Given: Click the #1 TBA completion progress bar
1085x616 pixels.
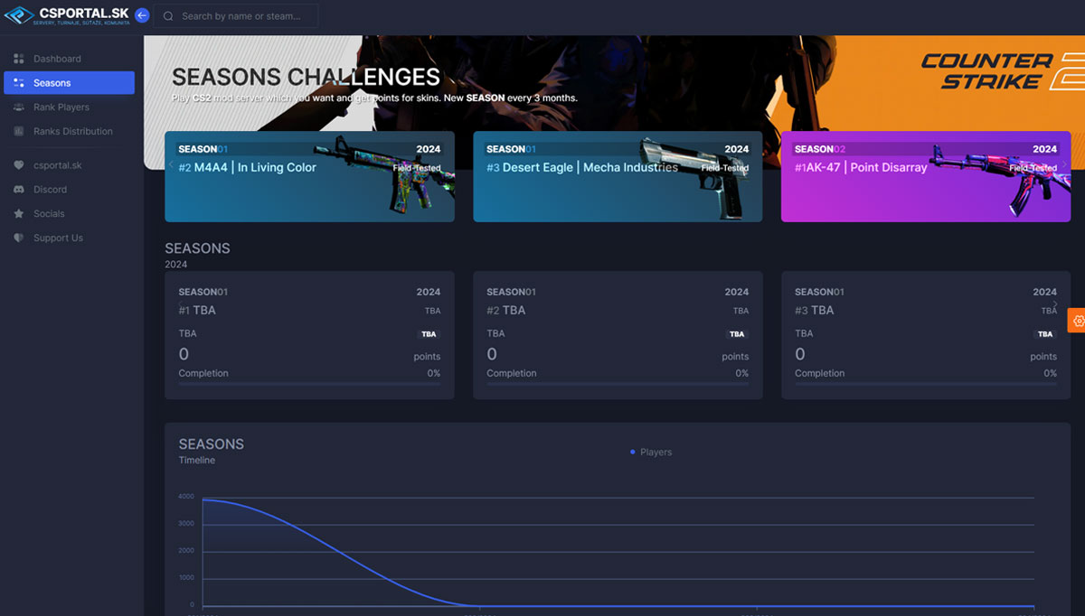Looking at the screenshot, I should point(309,384).
